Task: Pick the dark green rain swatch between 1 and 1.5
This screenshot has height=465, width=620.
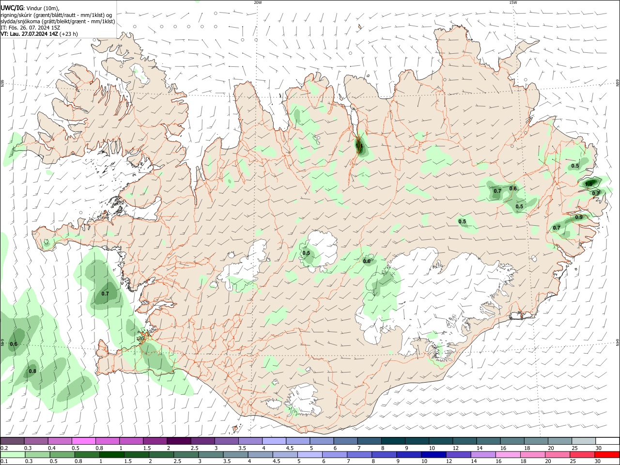Action: [x=111, y=455]
